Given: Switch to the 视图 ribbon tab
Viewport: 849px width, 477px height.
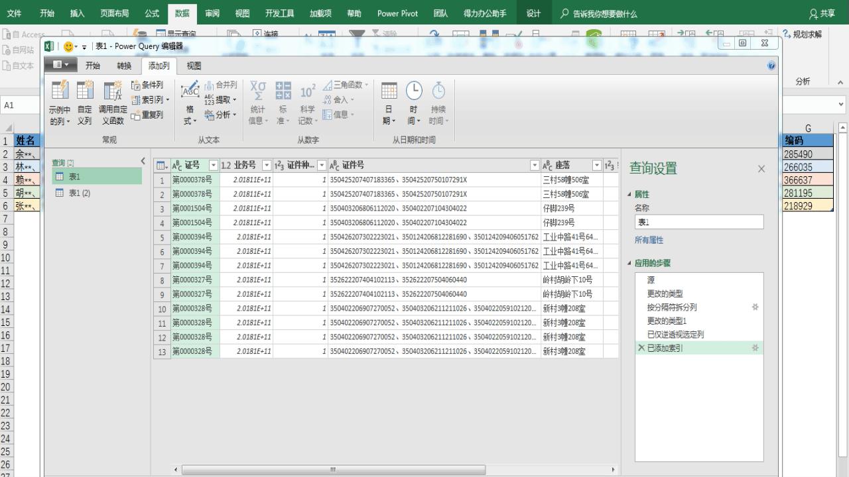Looking at the screenshot, I should coord(194,66).
